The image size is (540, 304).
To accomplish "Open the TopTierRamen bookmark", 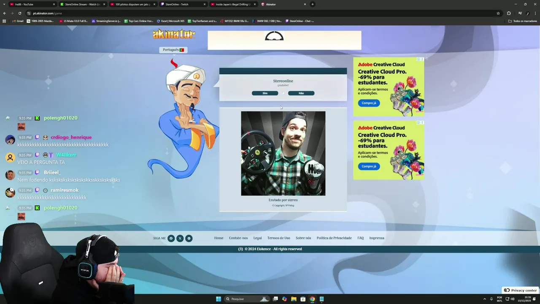I will click(202, 21).
